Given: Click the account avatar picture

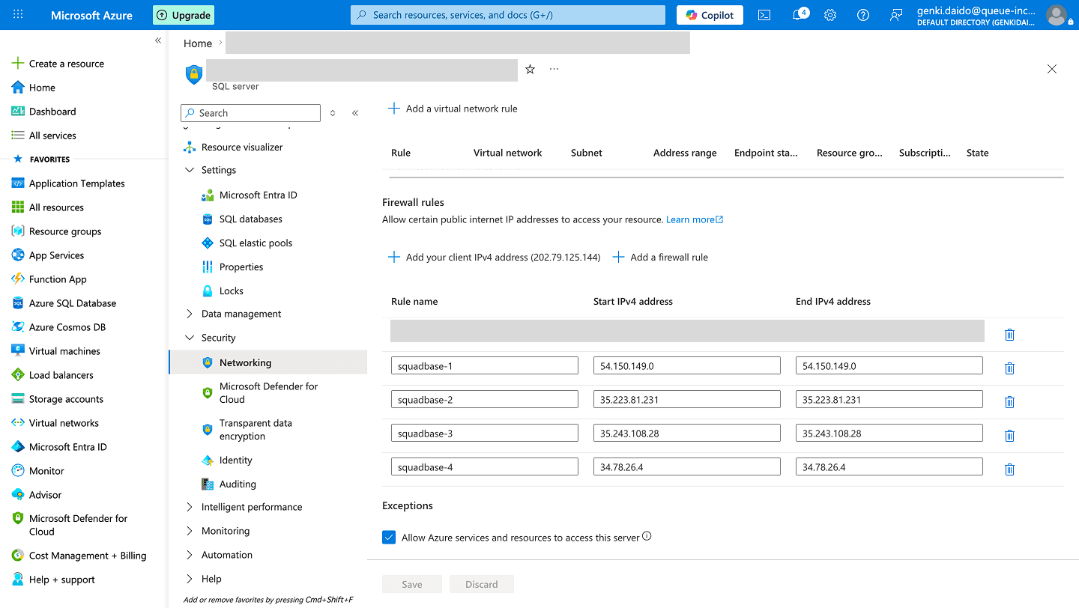Looking at the screenshot, I should [1056, 15].
